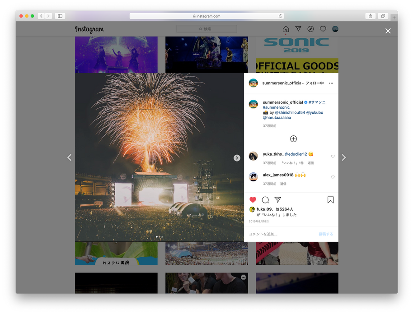
Task: Close the post overlay with X
Action: [388, 31]
